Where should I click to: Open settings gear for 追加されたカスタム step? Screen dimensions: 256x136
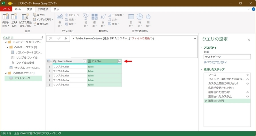(247, 97)
